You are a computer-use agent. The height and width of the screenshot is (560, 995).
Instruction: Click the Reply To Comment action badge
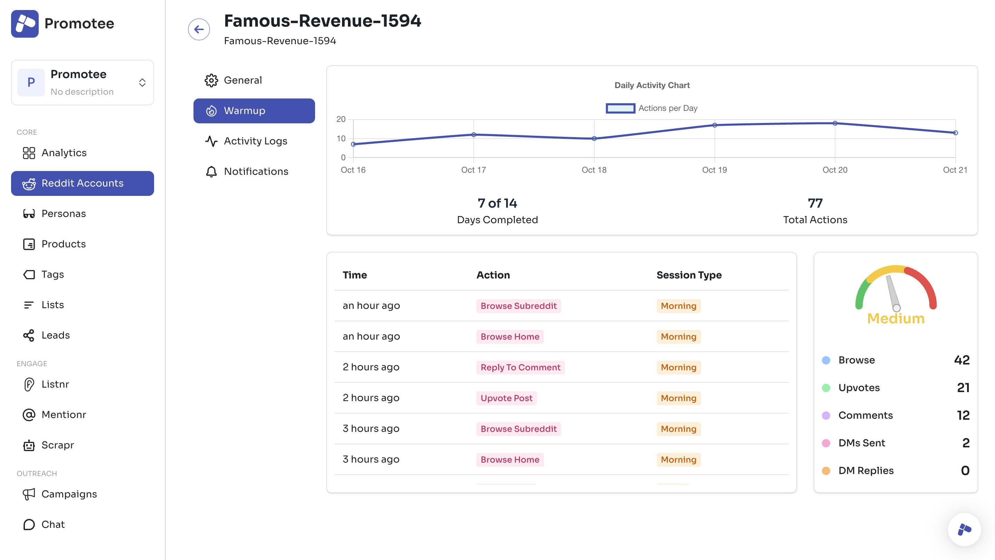point(520,368)
